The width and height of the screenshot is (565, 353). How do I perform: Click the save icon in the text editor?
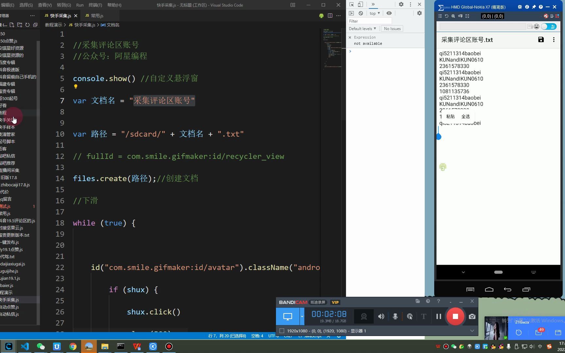pos(541,40)
